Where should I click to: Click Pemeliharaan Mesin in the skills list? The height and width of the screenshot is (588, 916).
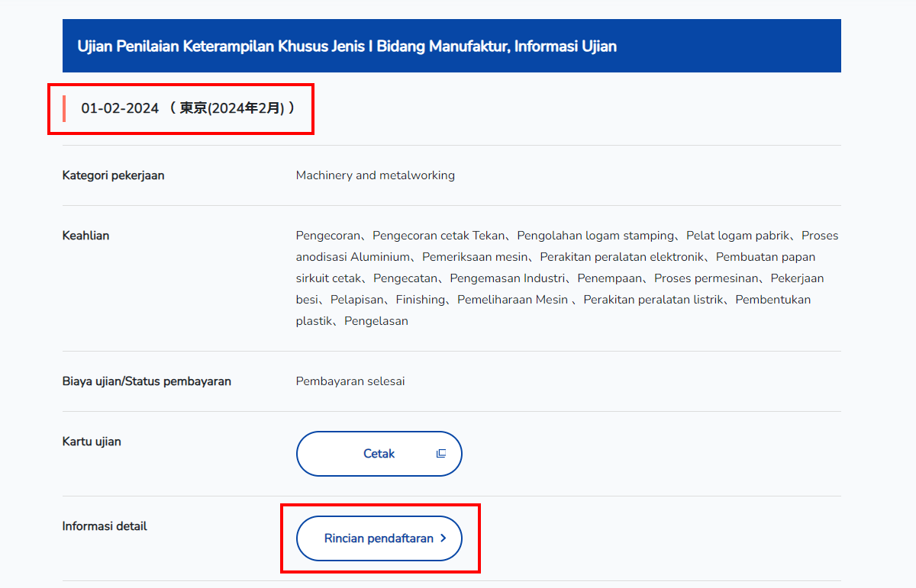pos(512,300)
